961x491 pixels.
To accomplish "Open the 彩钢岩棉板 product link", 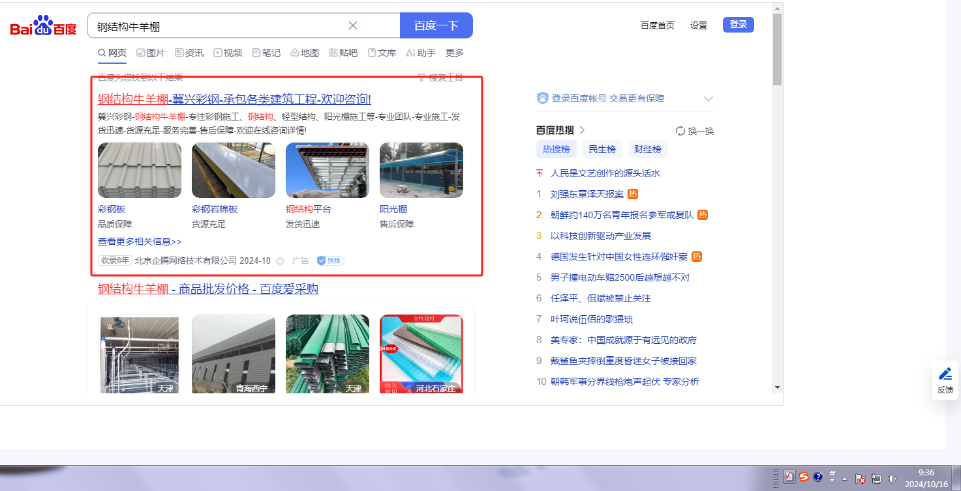I will pyautogui.click(x=215, y=209).
